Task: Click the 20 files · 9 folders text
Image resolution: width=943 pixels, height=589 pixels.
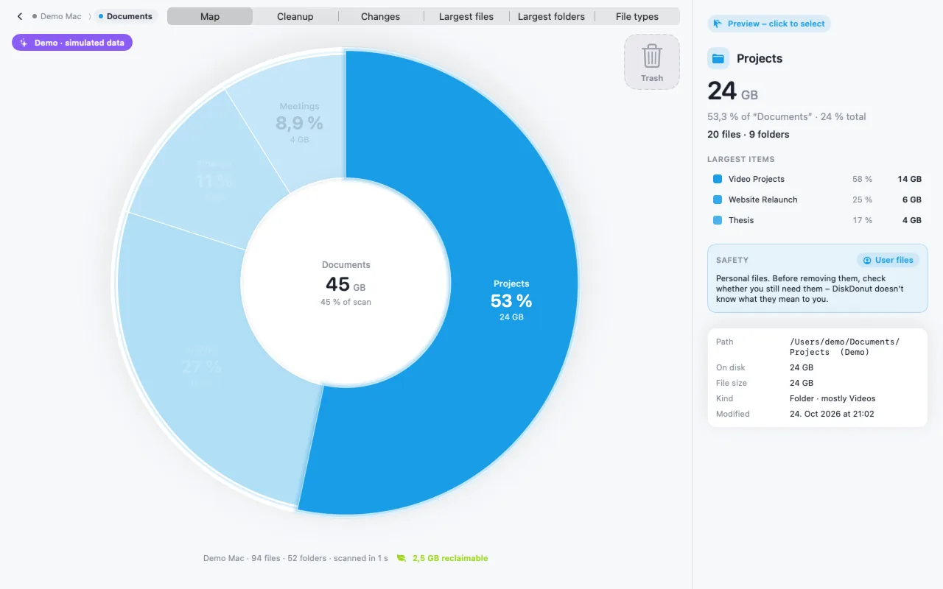Action: click(748, 134)
